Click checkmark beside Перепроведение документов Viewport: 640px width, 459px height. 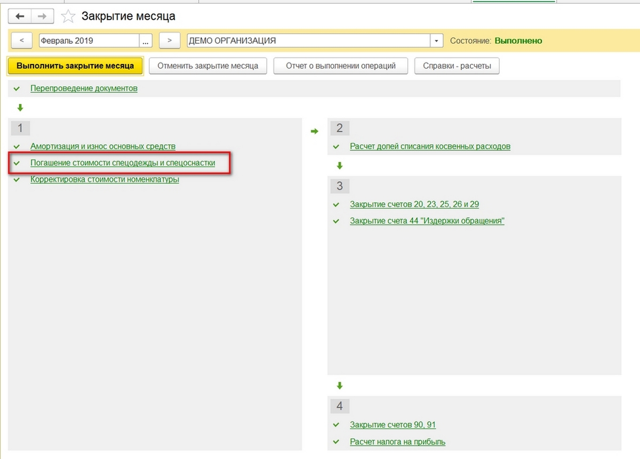pyautogui.click(x=18, y=88)
